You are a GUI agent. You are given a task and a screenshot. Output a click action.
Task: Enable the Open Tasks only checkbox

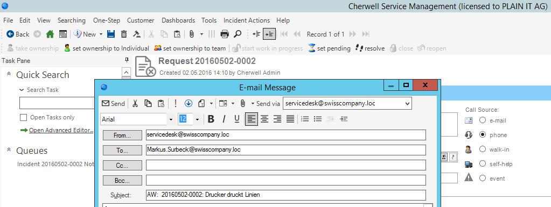[x=24, y=118]
